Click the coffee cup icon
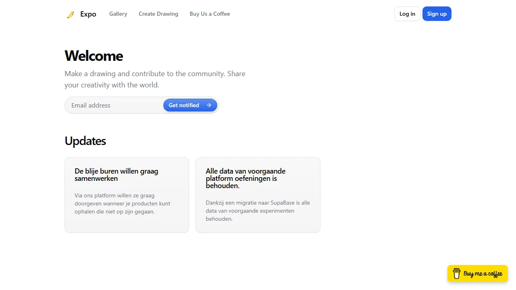The width and height of the screenshot is (516, 290). coord(456,273)
